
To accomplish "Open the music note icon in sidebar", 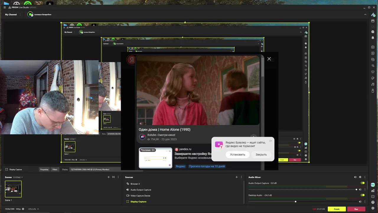I will click(x=373, y=84).
